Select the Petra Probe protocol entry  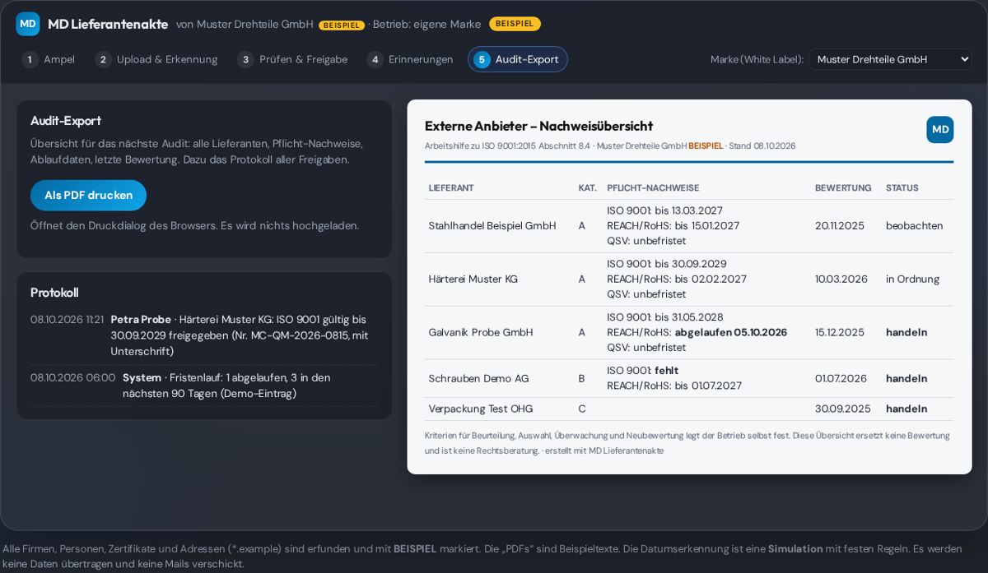coord(204,335)
